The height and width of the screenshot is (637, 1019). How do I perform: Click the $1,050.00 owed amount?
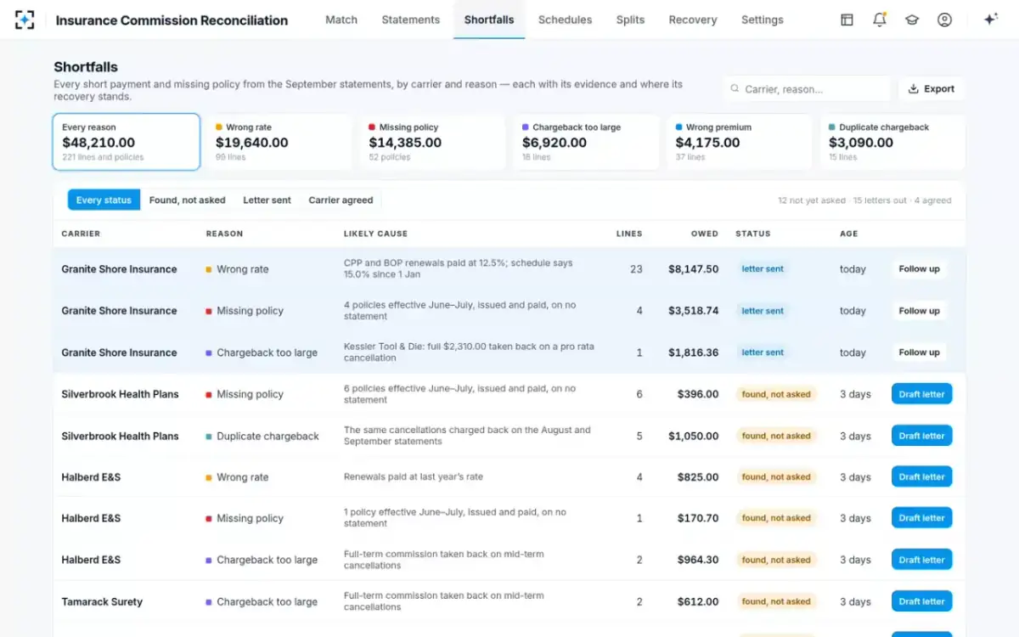[693, 436]
